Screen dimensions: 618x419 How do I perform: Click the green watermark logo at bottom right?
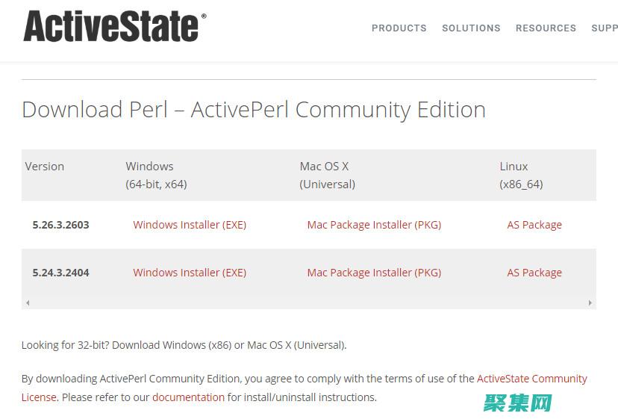pos(517,403)
